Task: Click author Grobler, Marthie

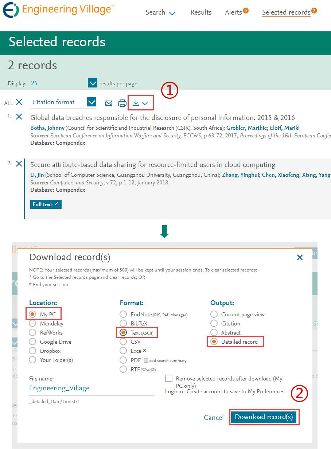Action: click(x=246, y=128)
